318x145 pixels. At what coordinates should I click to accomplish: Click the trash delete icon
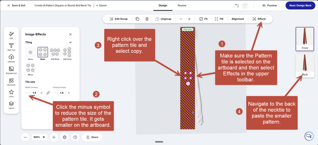click(x=147, y=19)
